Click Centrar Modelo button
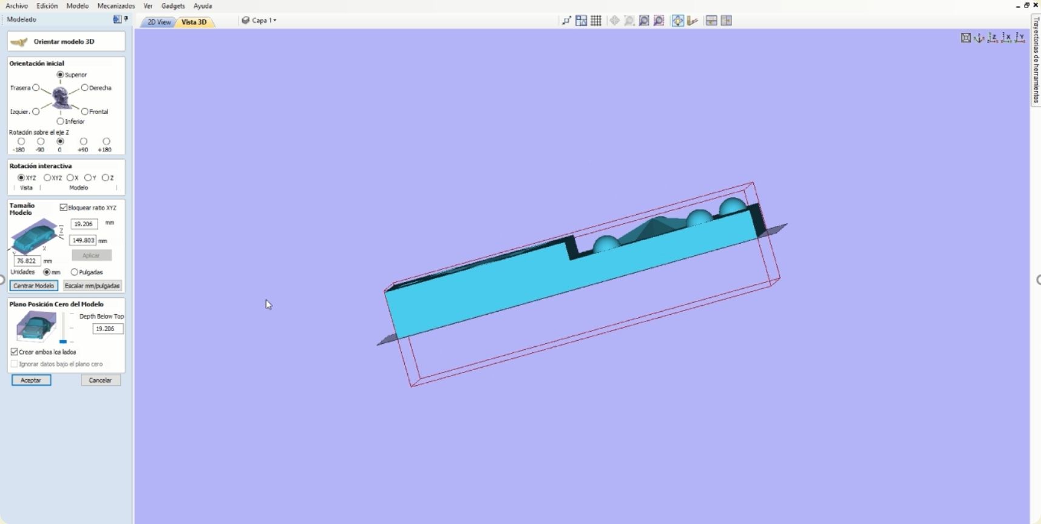The height and width of the screenshot is (524, 1041). (x=34, y=286)
